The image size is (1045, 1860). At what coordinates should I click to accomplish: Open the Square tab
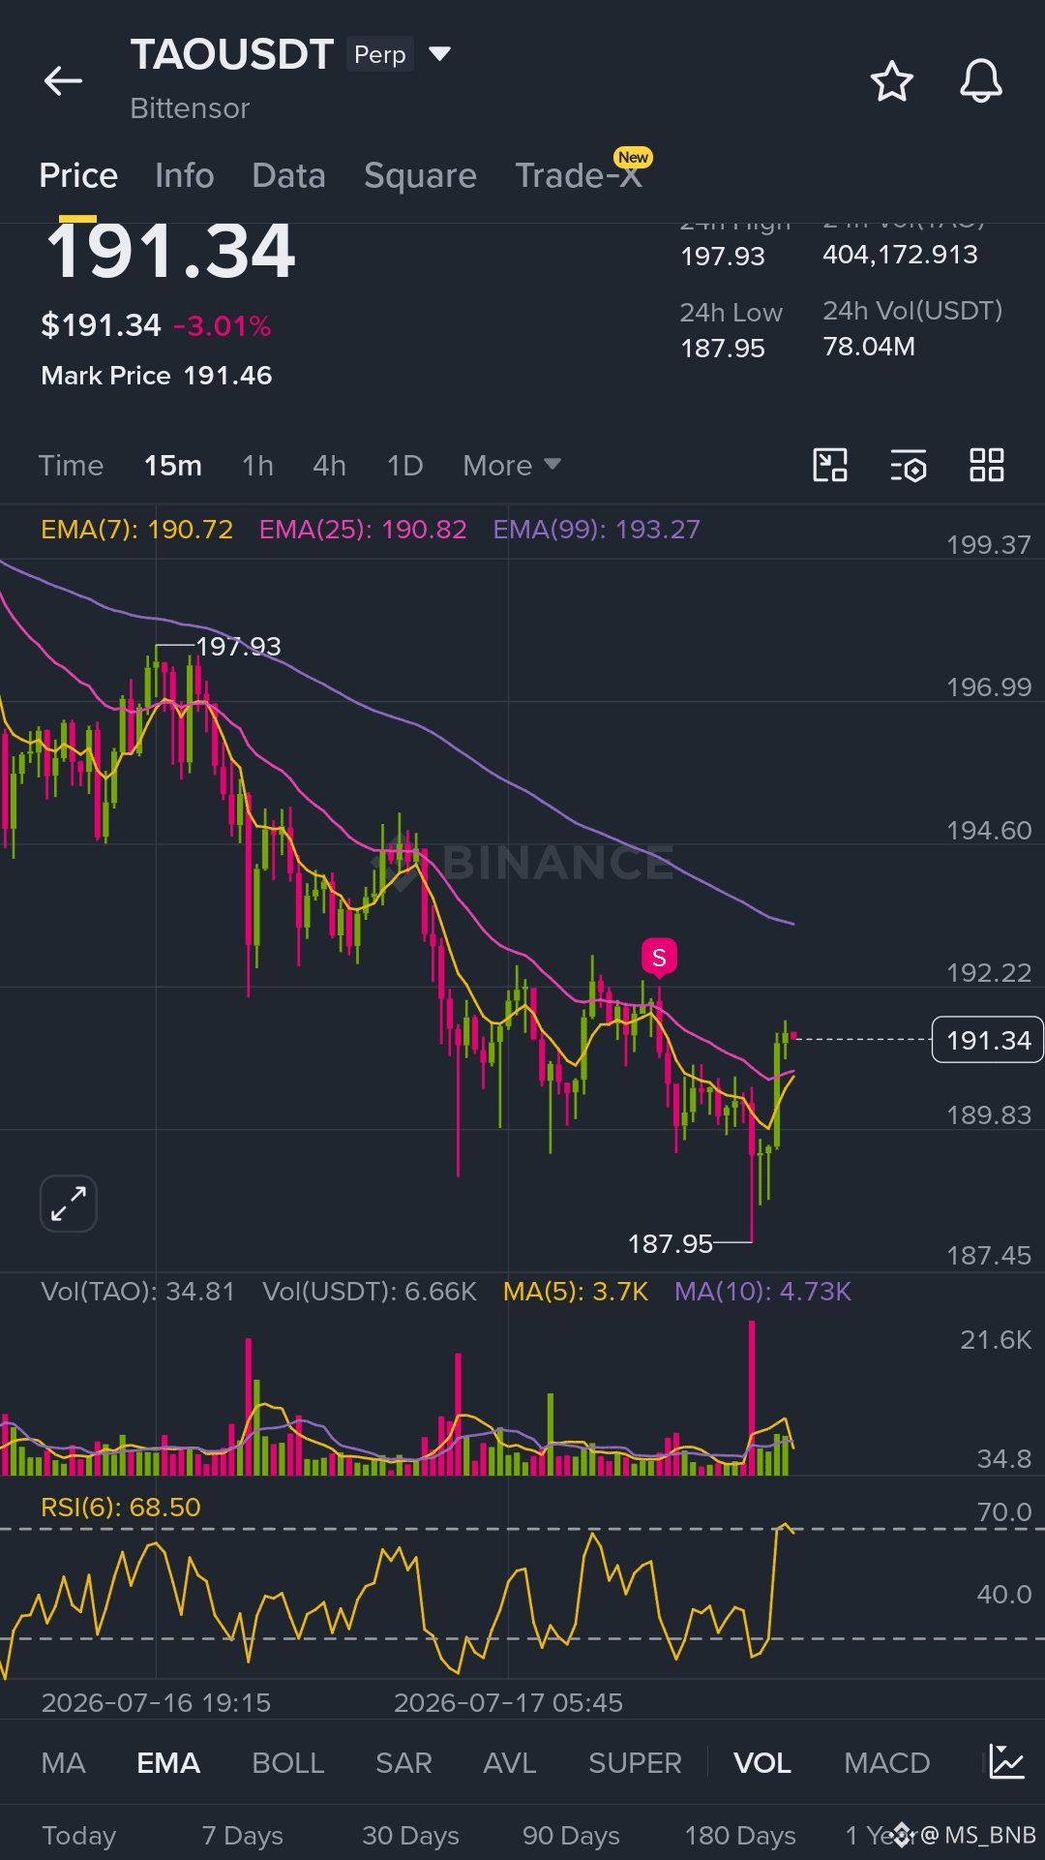click(x=420, y=175)
